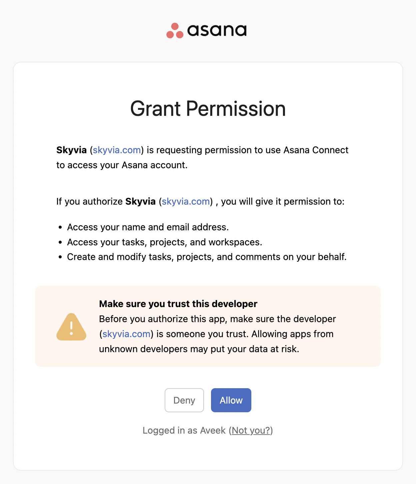
Task: Click the asana wordmark text
Action: (x=217, y=30)
